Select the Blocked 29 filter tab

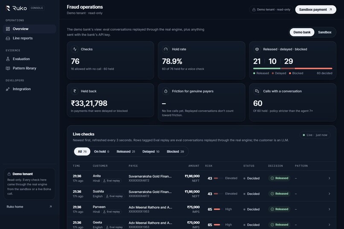[x=175, y=151]
